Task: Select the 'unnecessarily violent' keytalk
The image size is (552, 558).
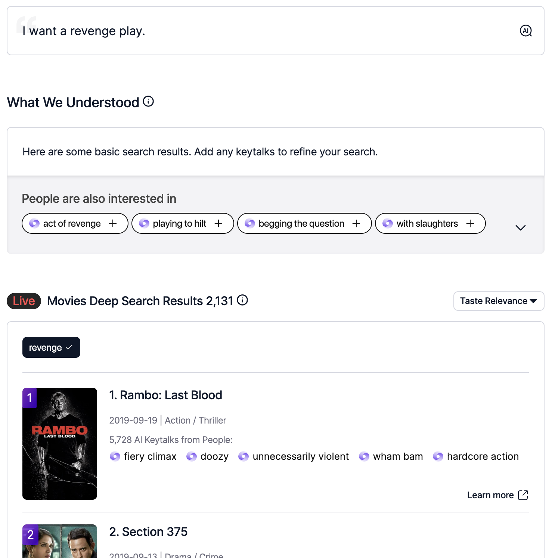Action: tap(294, 456)
